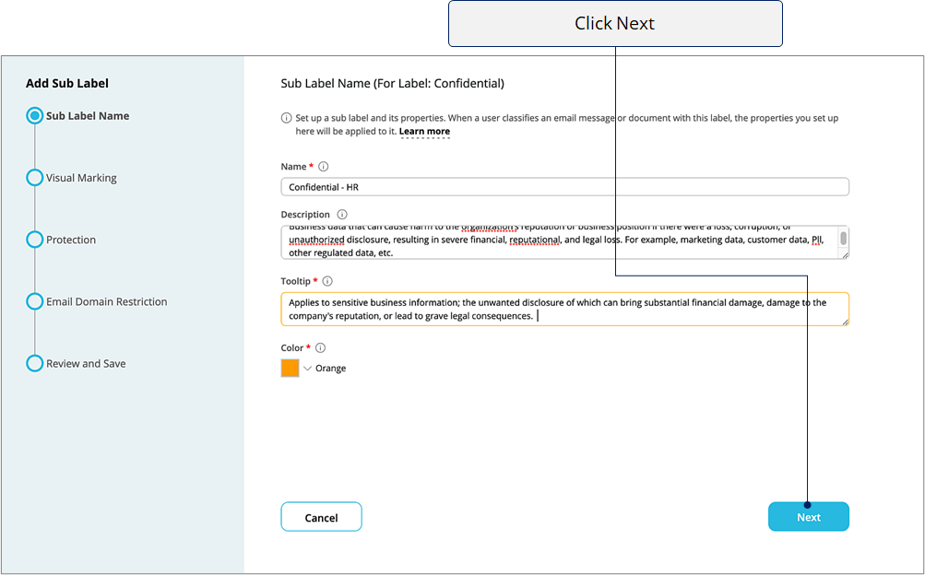This screenshot has height=575, width=925.
Task: Click into the Tooltip text area
Action: coord(564,310)
